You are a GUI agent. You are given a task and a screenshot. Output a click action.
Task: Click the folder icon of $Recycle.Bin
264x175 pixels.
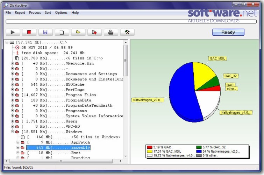pos(17,63)
